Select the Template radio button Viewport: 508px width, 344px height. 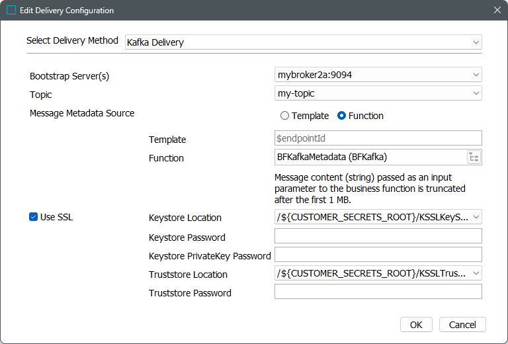(x=285, y=116)
